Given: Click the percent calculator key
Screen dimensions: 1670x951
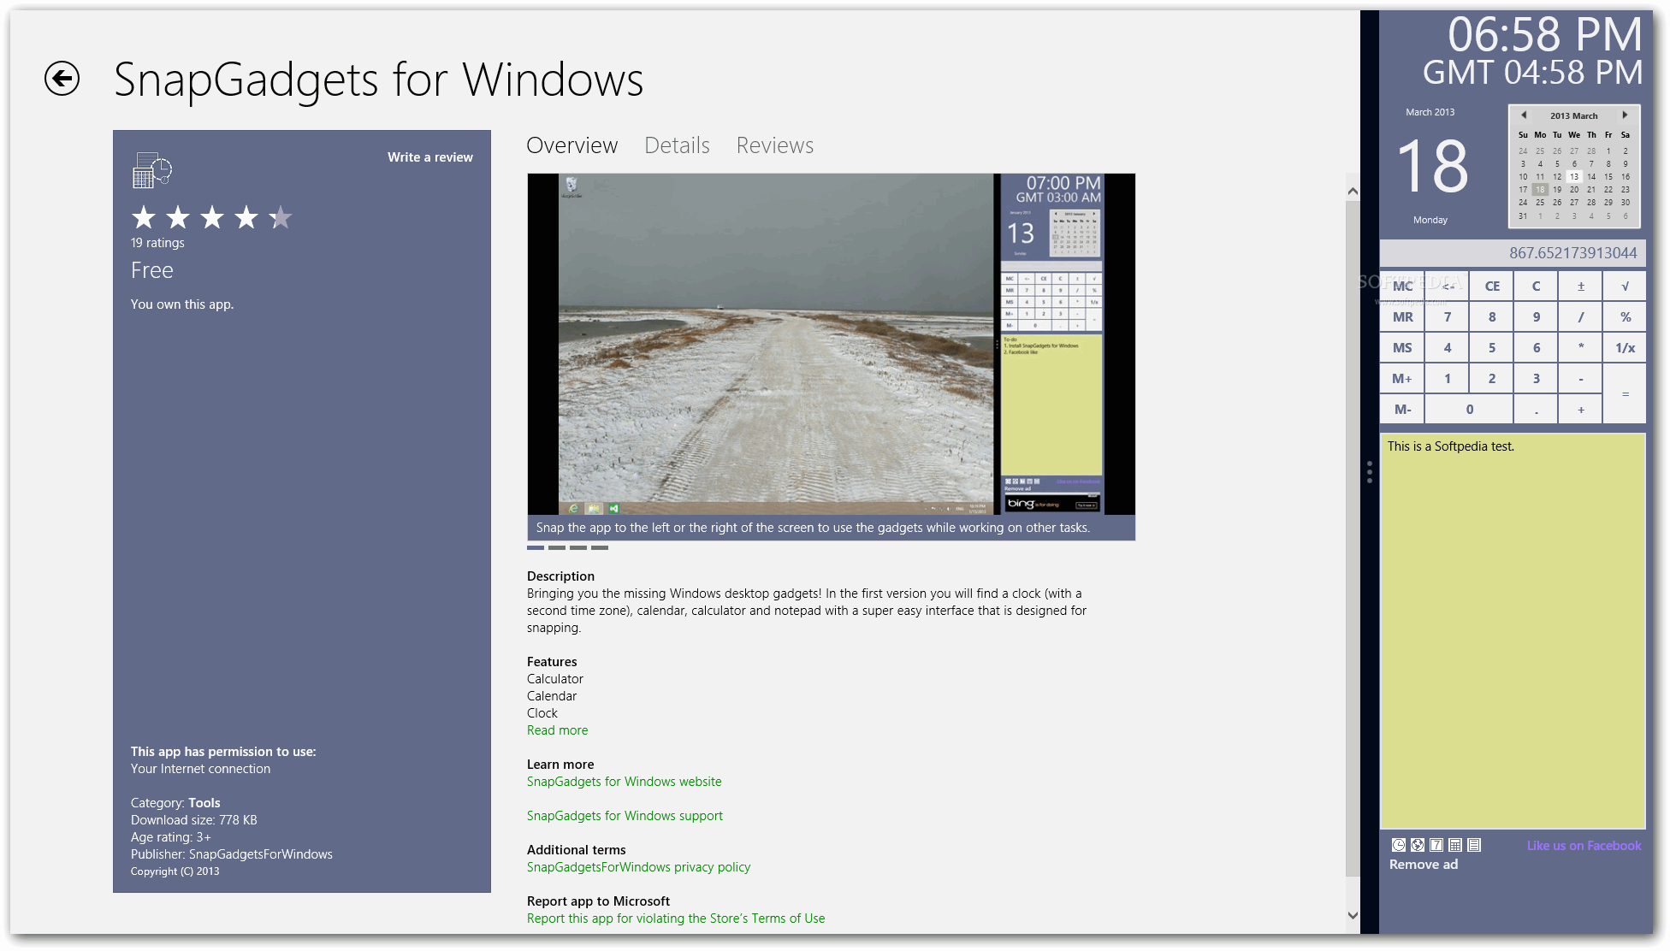Looking at the screenshot, I should click(x=1625, y=317).
